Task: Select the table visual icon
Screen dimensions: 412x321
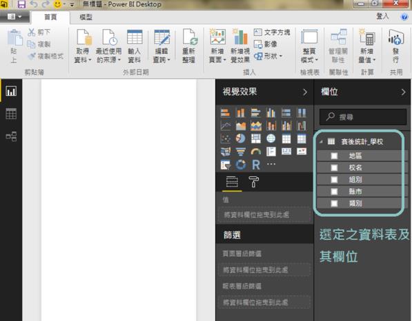Action: tap(286, 138)
